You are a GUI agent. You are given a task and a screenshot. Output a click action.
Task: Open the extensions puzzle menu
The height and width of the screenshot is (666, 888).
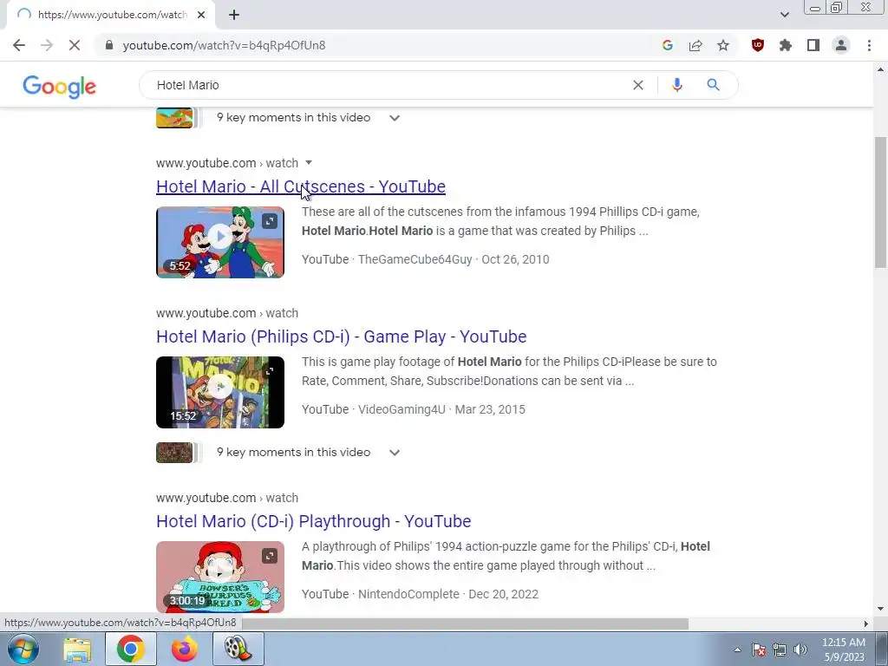[786, 45]
